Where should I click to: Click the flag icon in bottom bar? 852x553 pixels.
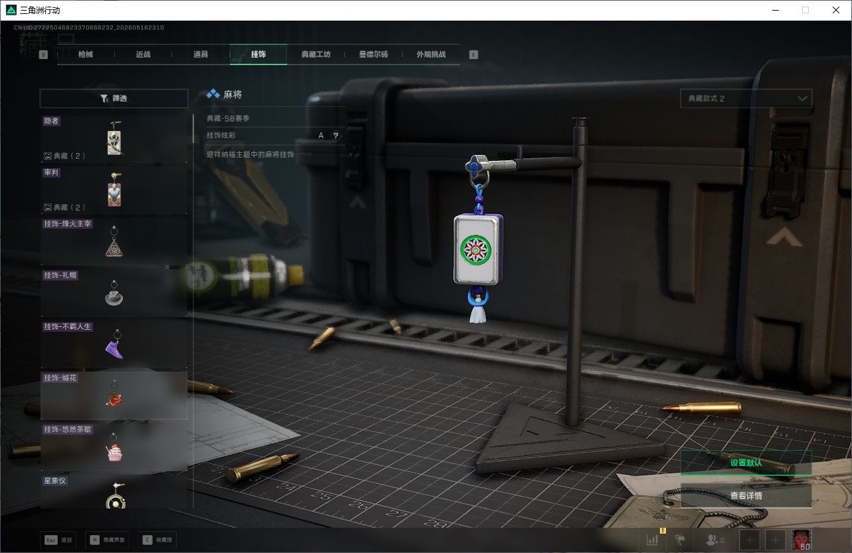[679, 540]
